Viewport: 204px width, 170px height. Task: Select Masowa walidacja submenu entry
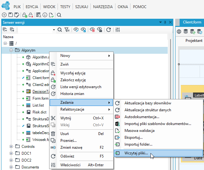coord(158,131)
